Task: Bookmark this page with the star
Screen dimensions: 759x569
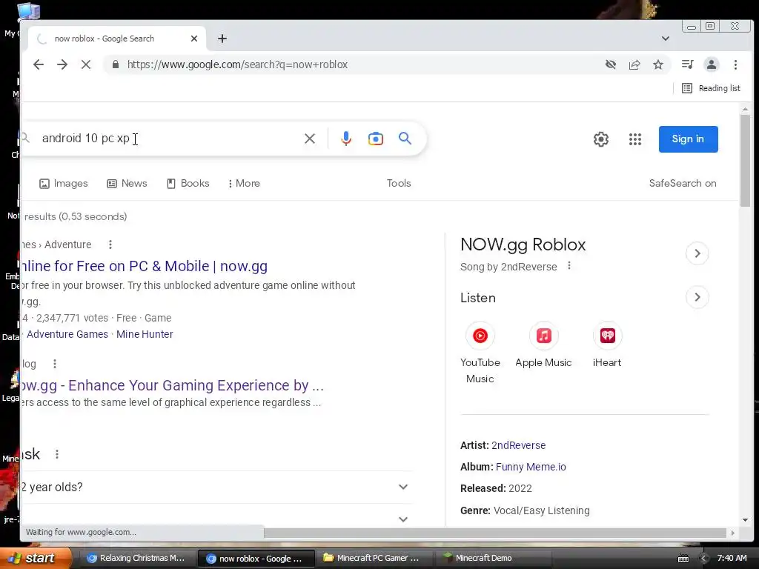Action: (x=658, y=64)
